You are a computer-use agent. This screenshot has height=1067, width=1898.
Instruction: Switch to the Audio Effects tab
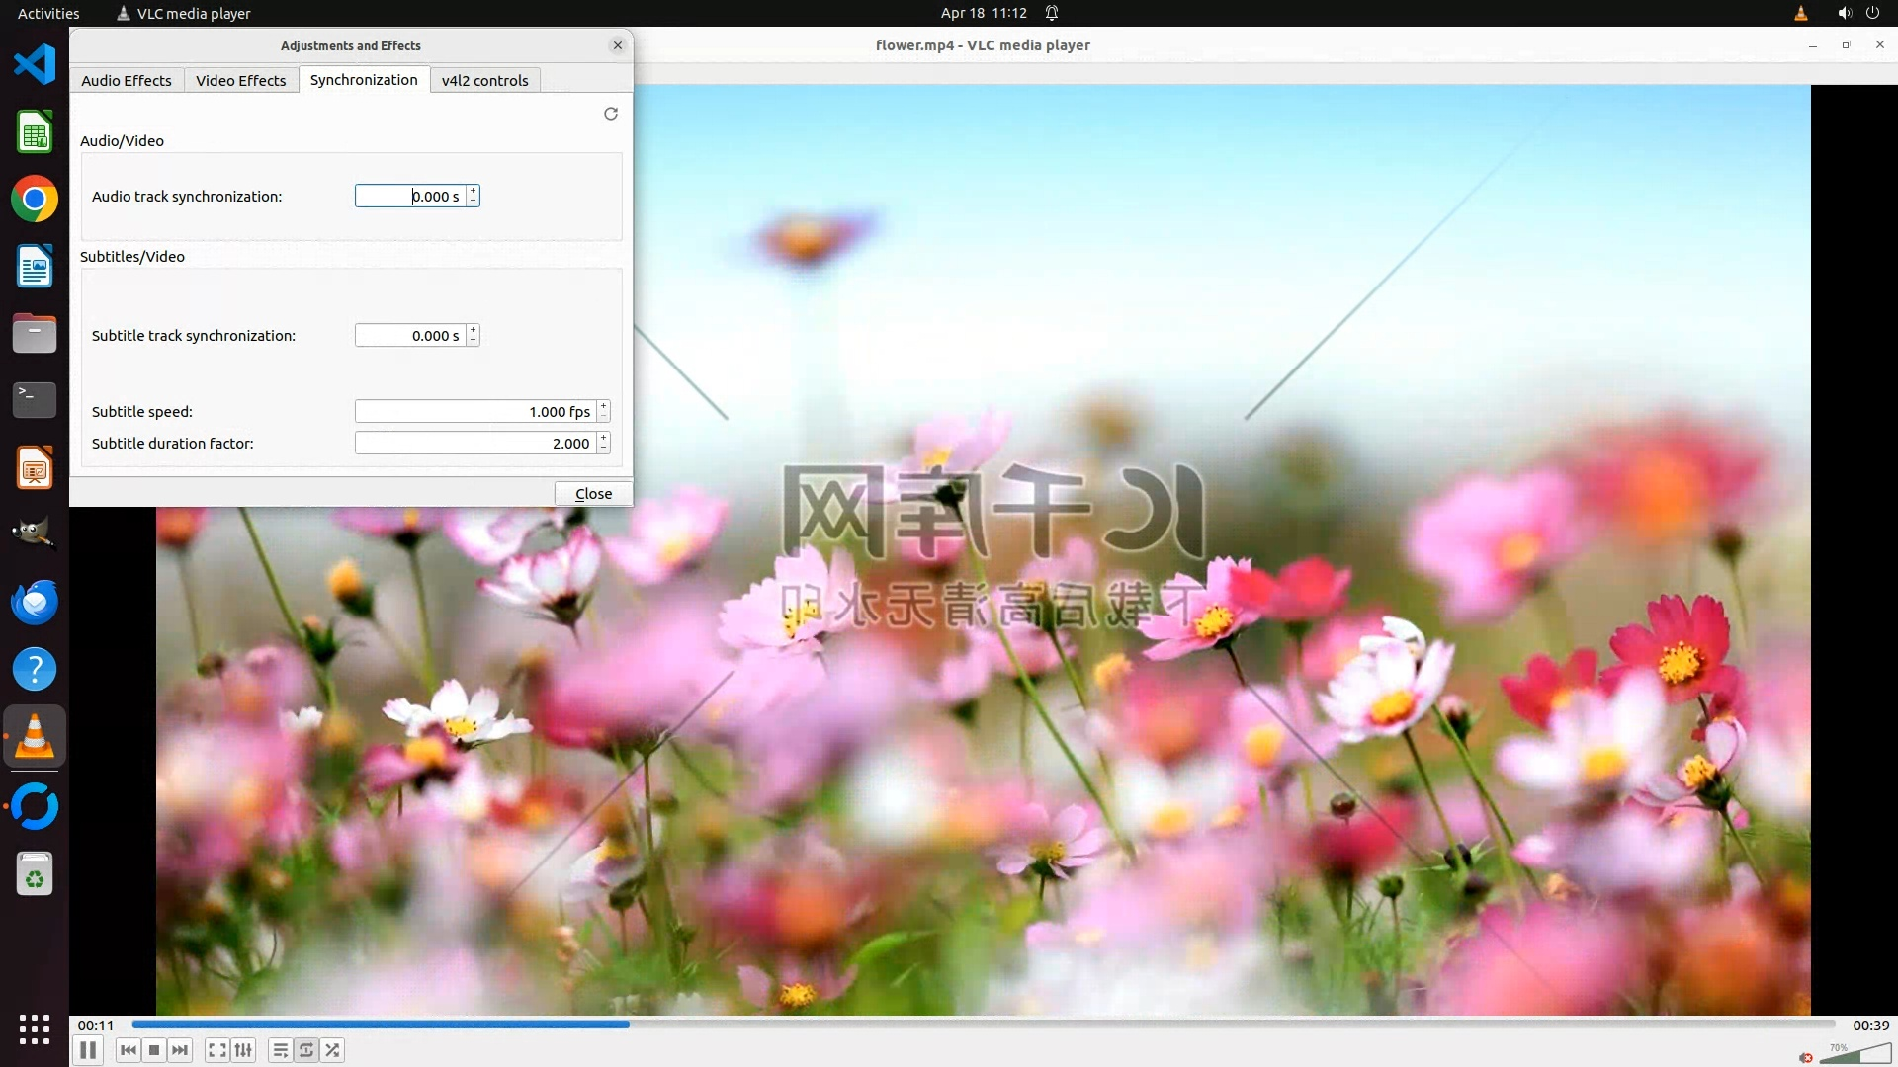tap(126, 80)
